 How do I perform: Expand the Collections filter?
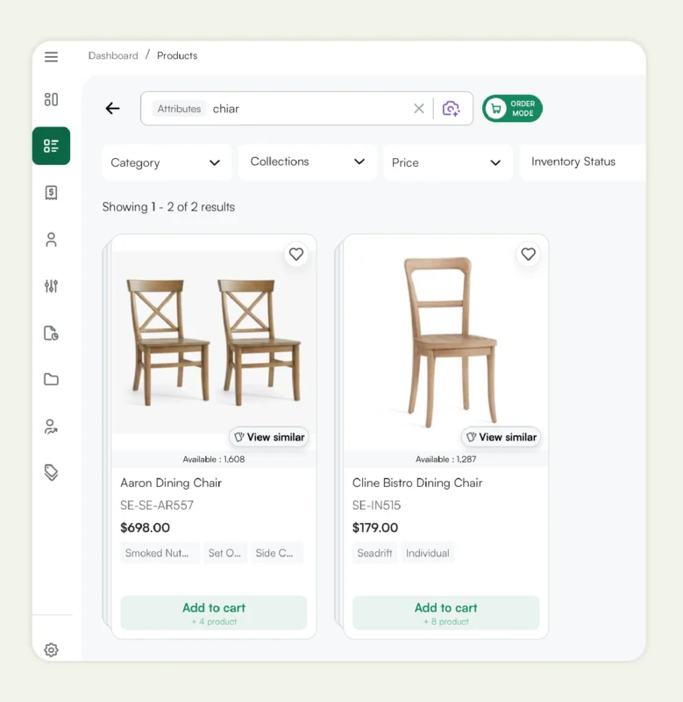(x=307, y=162)
